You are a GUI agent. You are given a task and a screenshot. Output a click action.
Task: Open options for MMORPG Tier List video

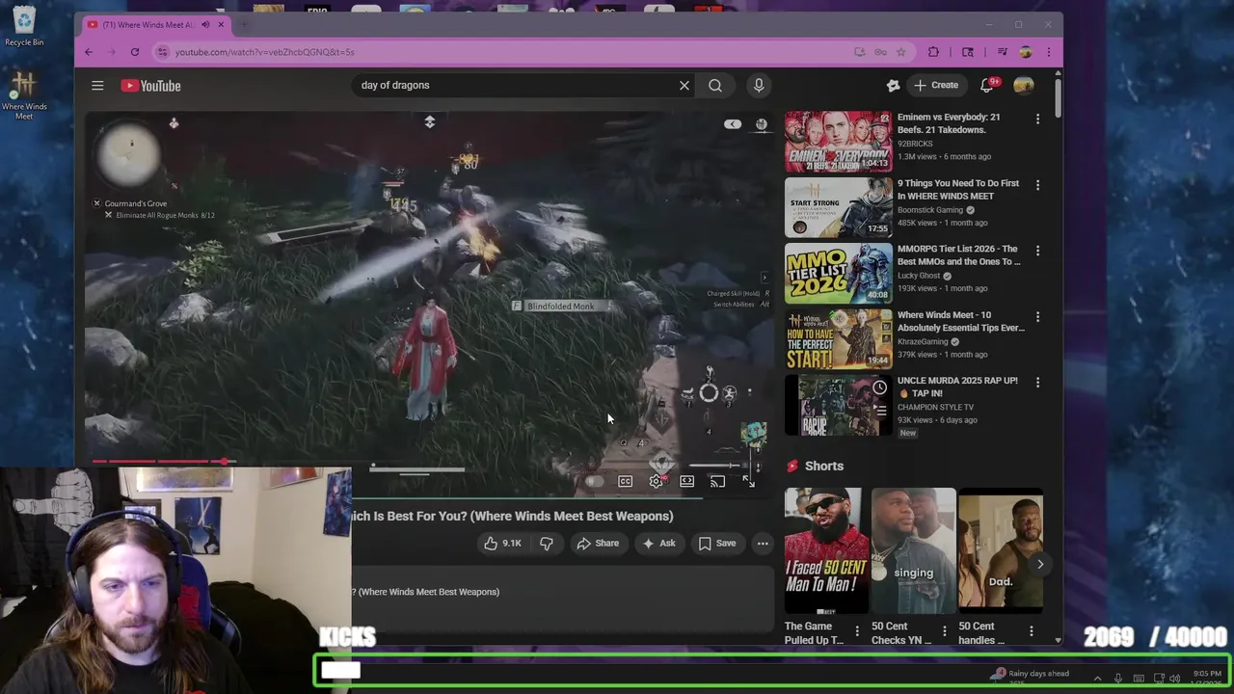point(1037,251)
